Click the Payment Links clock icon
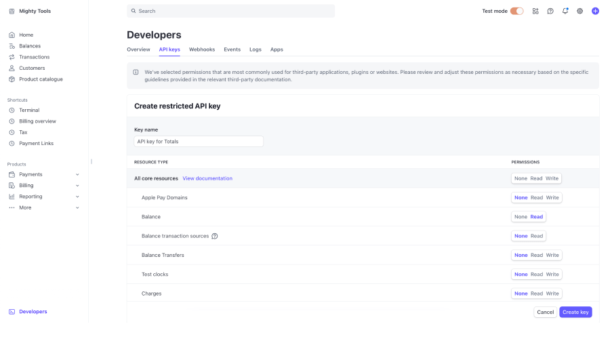 (x=12, y=144)
